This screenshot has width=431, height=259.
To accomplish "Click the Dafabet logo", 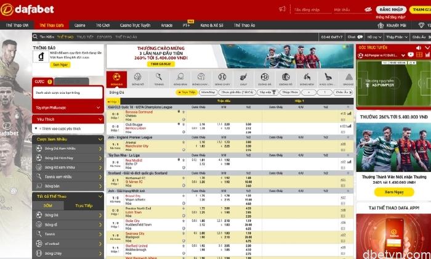I will 27,10.
